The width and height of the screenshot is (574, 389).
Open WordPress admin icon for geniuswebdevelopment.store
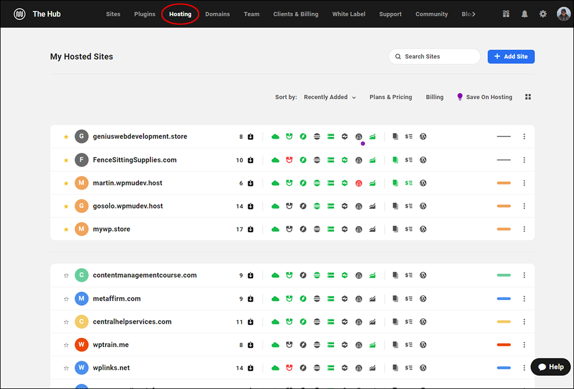pyautogui.click(x=423, y=137)
